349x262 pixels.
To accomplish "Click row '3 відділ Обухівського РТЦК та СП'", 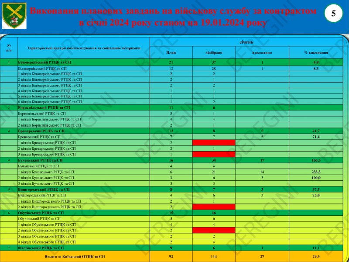I will [171, 236].
